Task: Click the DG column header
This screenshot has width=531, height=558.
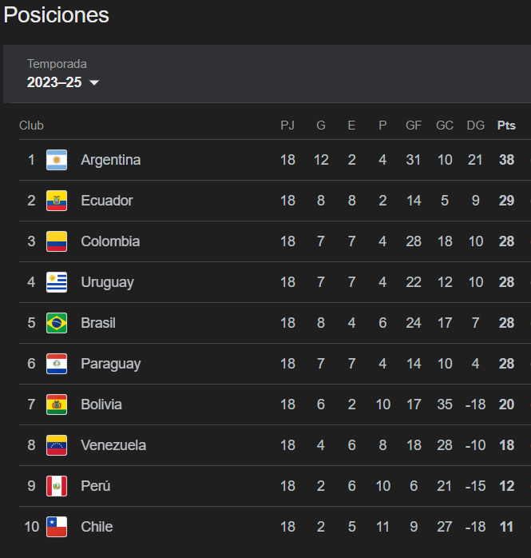Action: pyautogui.click(x=475, y=126)
